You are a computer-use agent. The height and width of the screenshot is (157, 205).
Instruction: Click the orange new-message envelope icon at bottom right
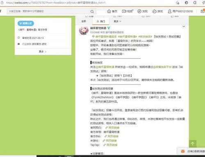point(183,151)
